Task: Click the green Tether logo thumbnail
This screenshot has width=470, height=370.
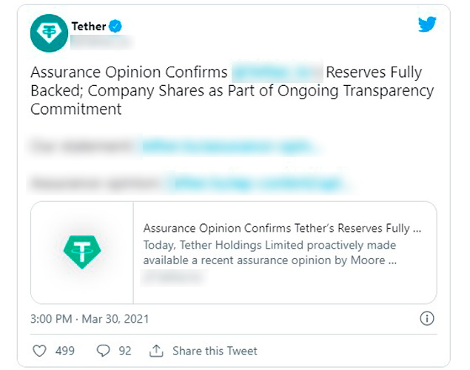Action: coord(81,252)
